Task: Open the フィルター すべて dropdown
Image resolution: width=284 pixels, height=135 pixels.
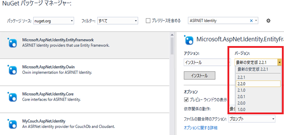Action: tap(118, 21)
